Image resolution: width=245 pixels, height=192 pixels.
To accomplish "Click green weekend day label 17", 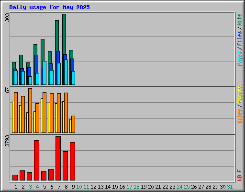I will click(x=129, y=187).
